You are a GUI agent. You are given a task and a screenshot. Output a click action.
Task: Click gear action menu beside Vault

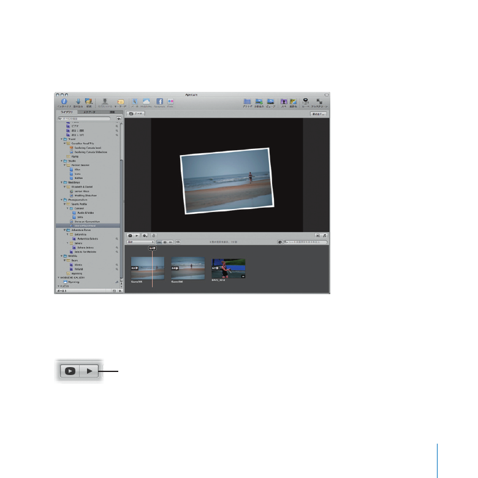pyautogui.click(x=120, y=291)
